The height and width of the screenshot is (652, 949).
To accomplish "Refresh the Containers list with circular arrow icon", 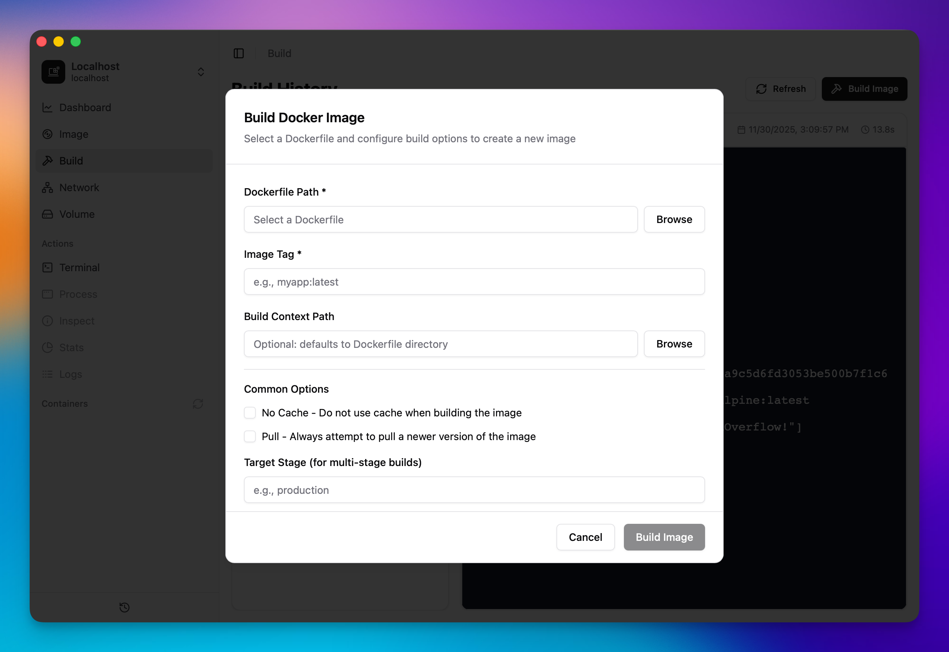I will pyautogui.click(x=198, y=404).
